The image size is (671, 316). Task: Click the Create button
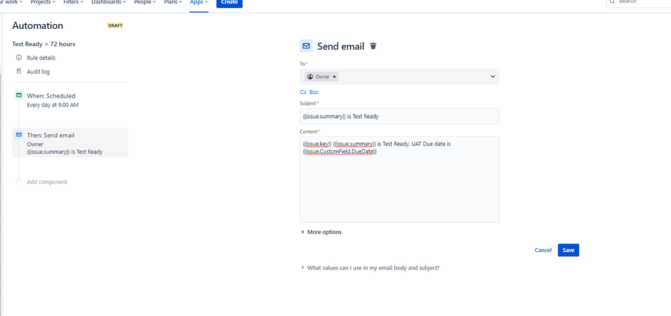229,3
